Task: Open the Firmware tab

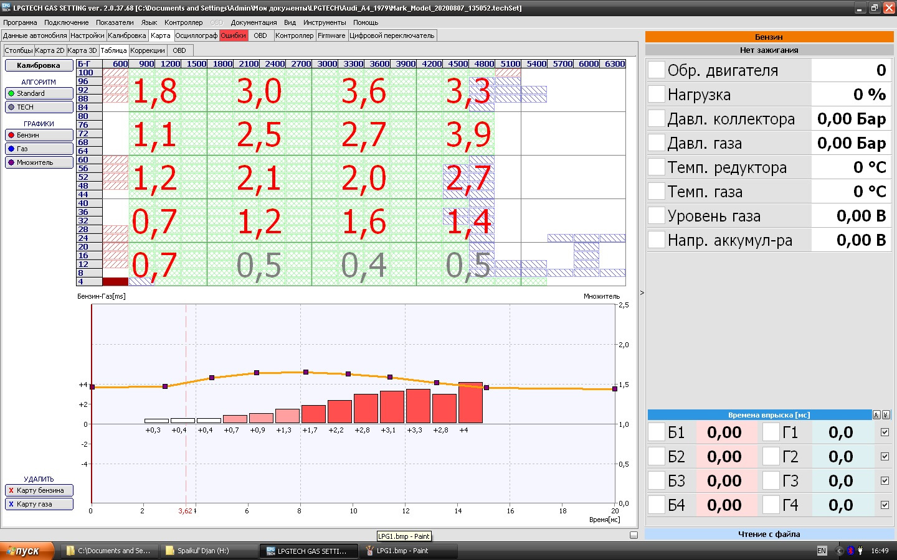Action: pos(331,35)
